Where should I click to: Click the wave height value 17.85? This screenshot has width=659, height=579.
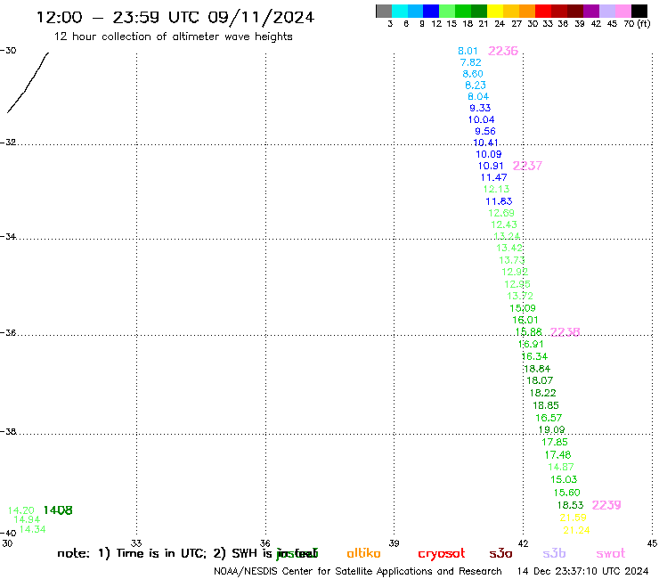pyautogui.click(x=555, y=442)
